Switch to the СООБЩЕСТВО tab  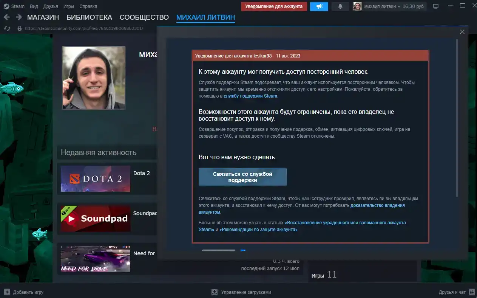pyautogui.click(x=144, y=17)
